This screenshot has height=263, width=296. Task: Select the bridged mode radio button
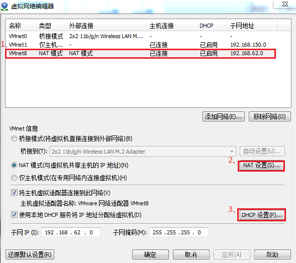click(14, 139)
